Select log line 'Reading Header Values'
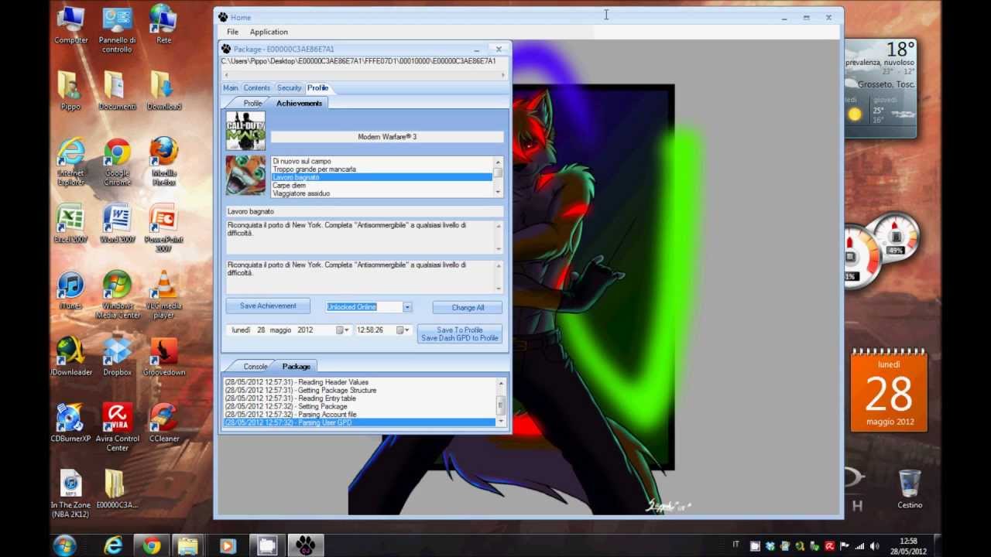Image resolution: width=991 pixels, height=557 pixels. pos(359,382)
